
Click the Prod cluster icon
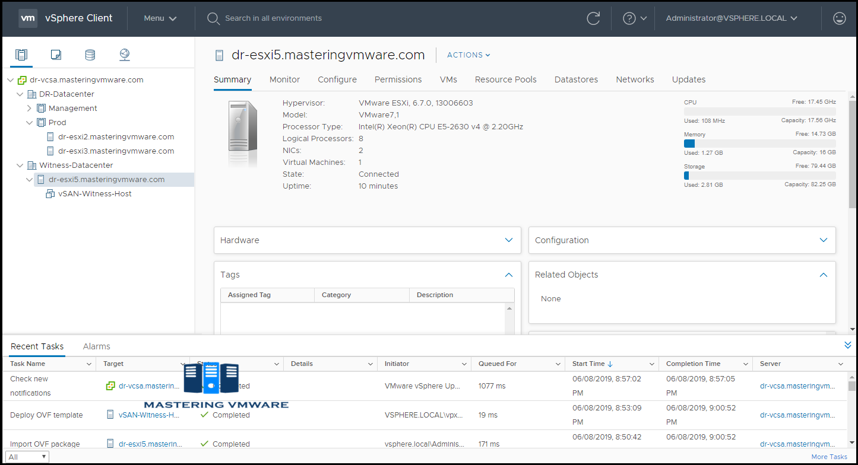41,123
